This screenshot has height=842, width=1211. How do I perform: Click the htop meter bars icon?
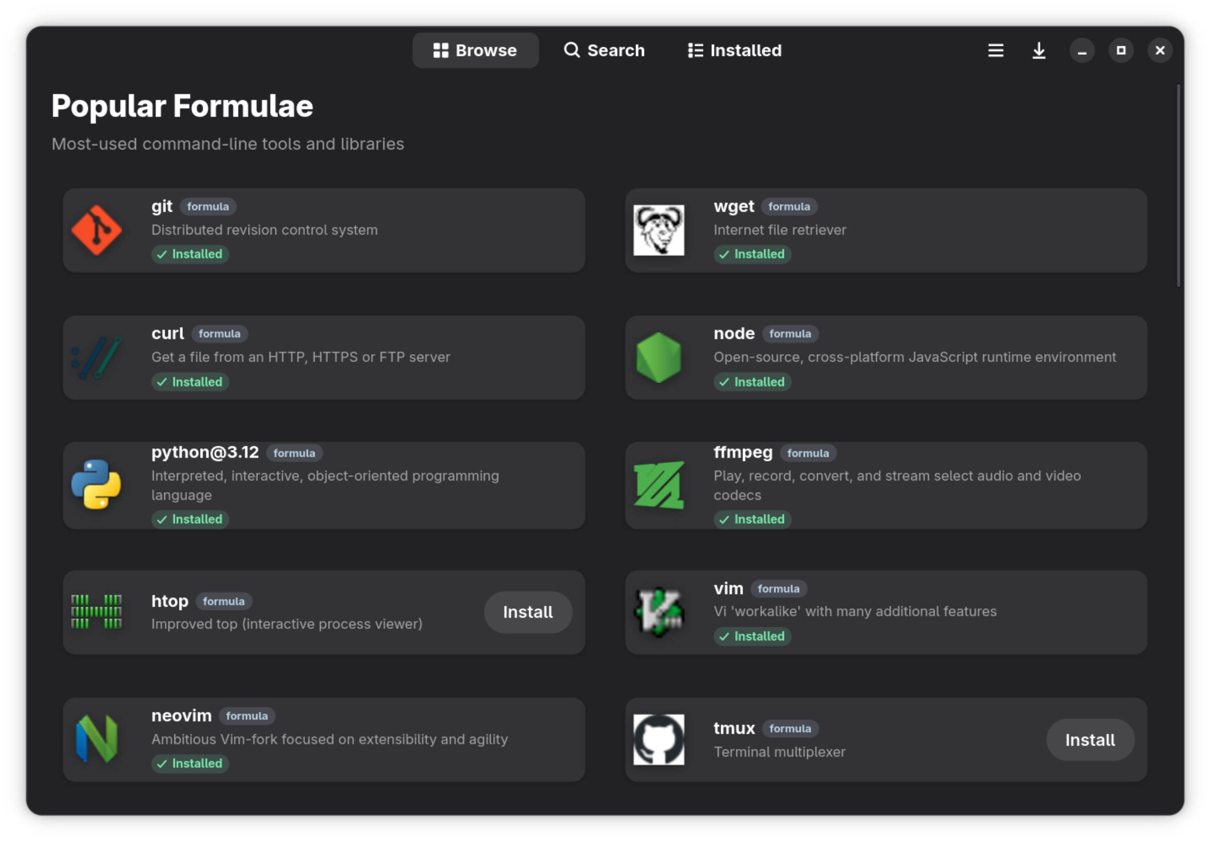click(x=96, y=612)
